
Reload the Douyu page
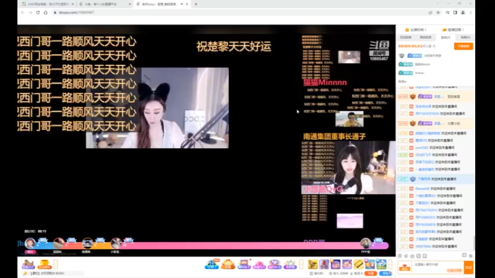point(38,12)
